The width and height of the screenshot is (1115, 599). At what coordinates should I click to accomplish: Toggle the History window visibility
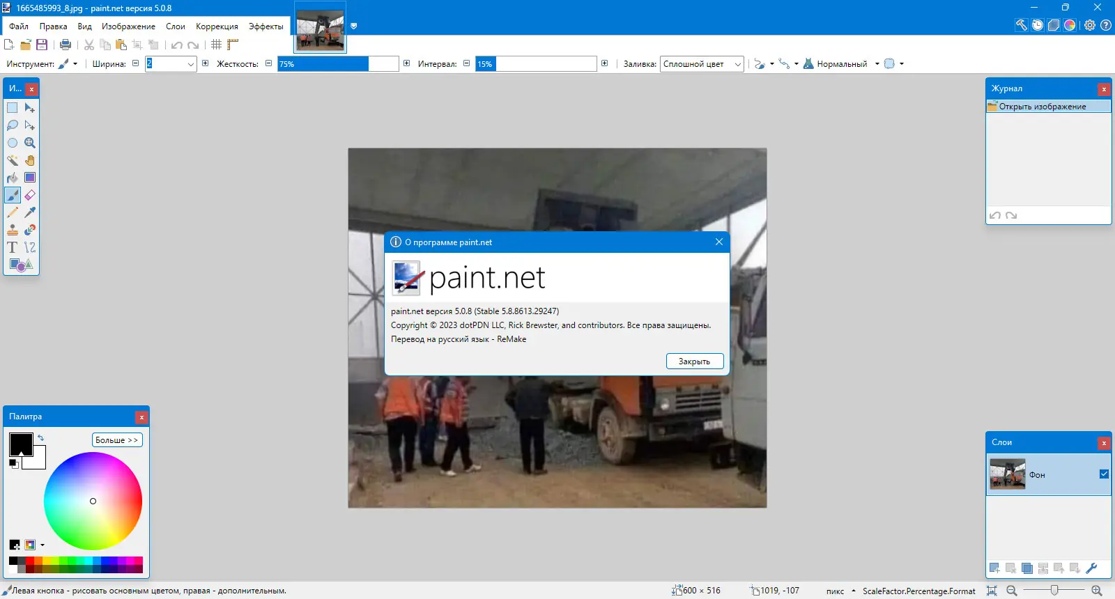1038,25
